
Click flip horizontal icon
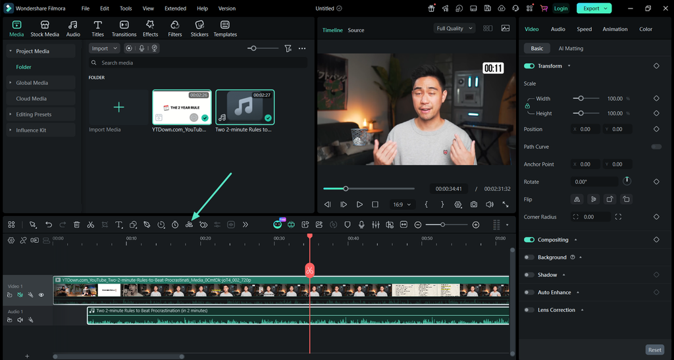(x=577, y=199)
